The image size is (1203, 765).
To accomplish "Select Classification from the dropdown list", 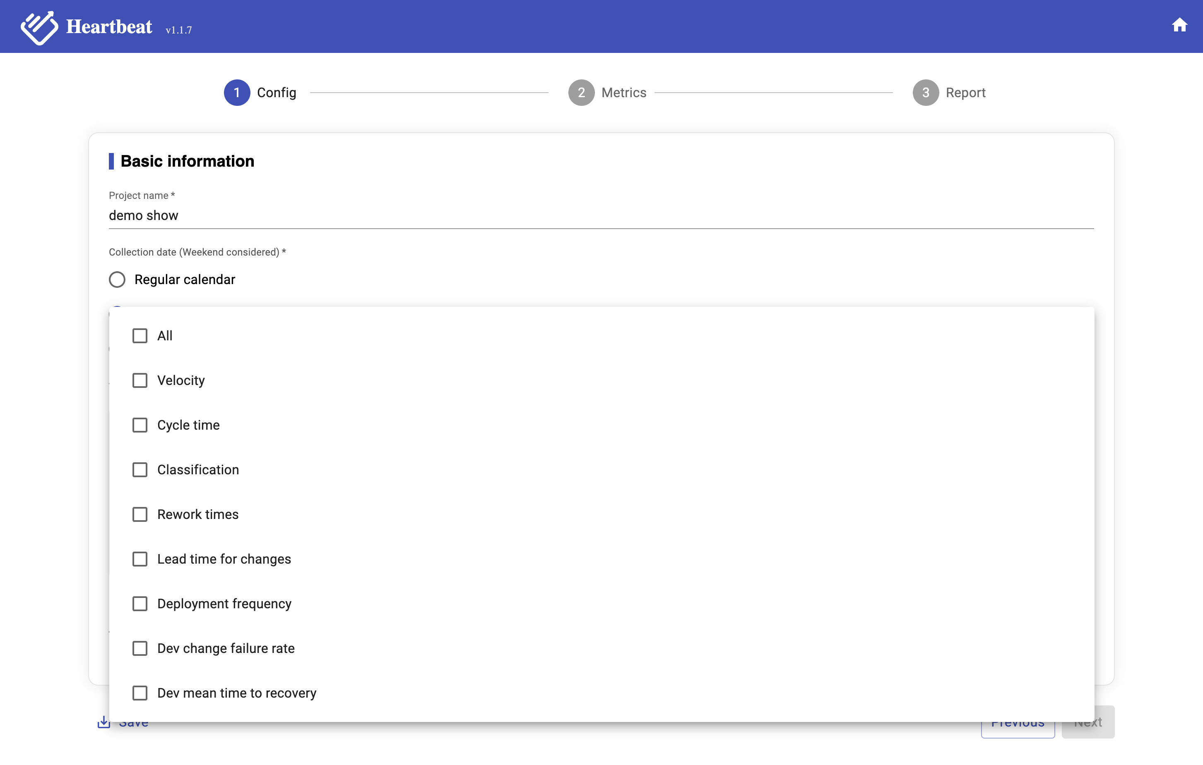I will pos(198,470).
